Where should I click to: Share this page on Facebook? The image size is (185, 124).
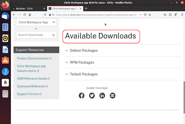(81, 96)
